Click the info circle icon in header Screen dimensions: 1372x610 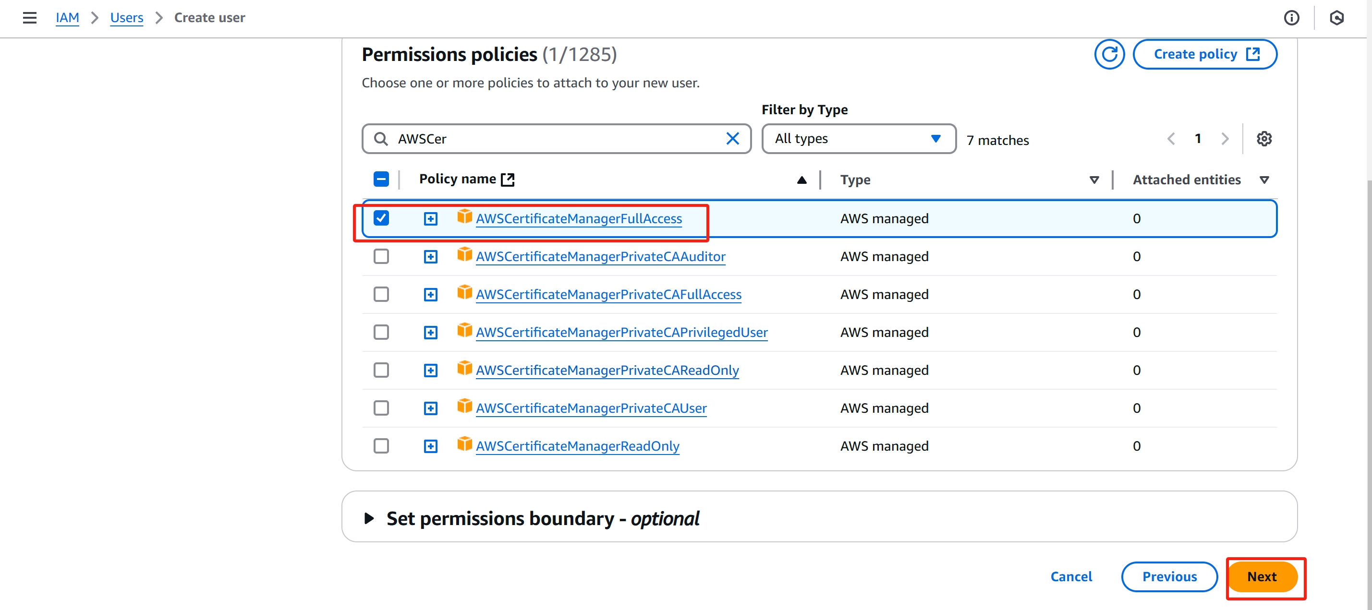pyautogui.click(x=1292, y=18)
